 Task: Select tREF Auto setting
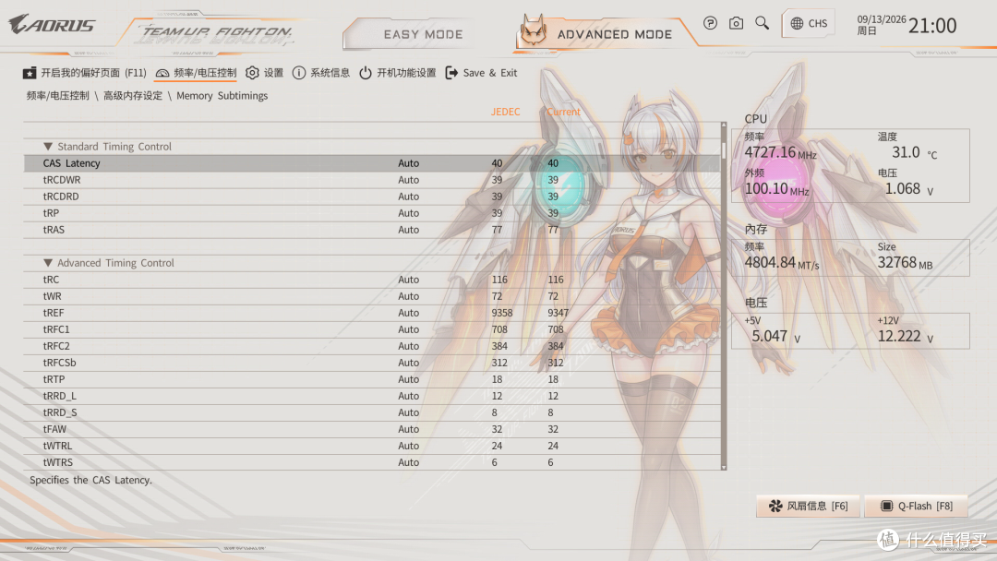[x=408, y=313]
